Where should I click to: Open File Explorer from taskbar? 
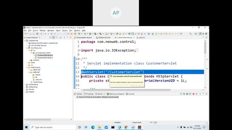[100, 127]
